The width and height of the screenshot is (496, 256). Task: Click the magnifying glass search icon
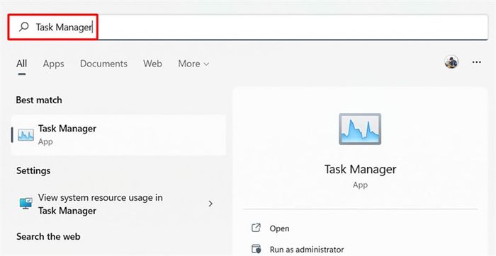point(24,27)
